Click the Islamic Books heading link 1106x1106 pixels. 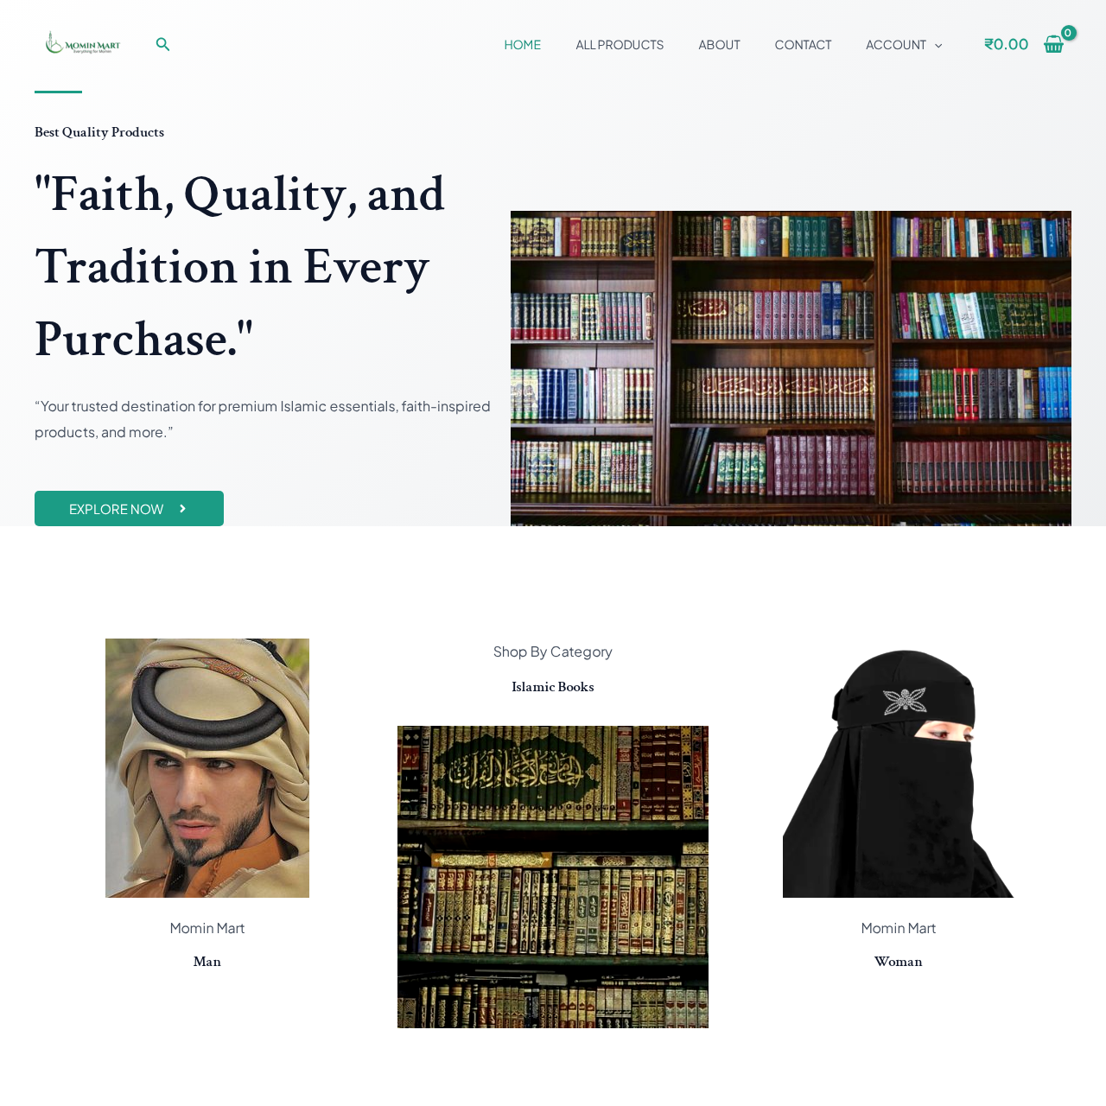click(x=553, y=687)
